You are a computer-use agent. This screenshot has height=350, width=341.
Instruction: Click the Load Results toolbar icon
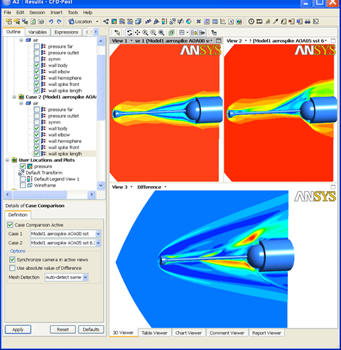tap(9, 21)
